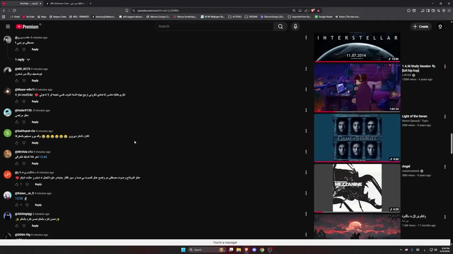Image resolution: width=453 pixels, height=254 pixels.
Task: Dislike the comment by @Kaiser__m_5
Action: (x=27, y=205)
